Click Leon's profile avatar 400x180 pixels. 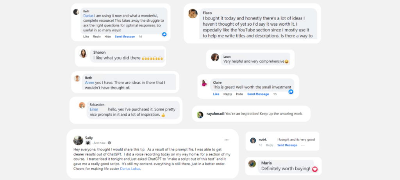215,57
